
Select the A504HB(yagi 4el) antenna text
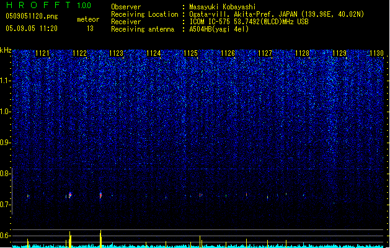pyautogui.click(x=219, y=29)
